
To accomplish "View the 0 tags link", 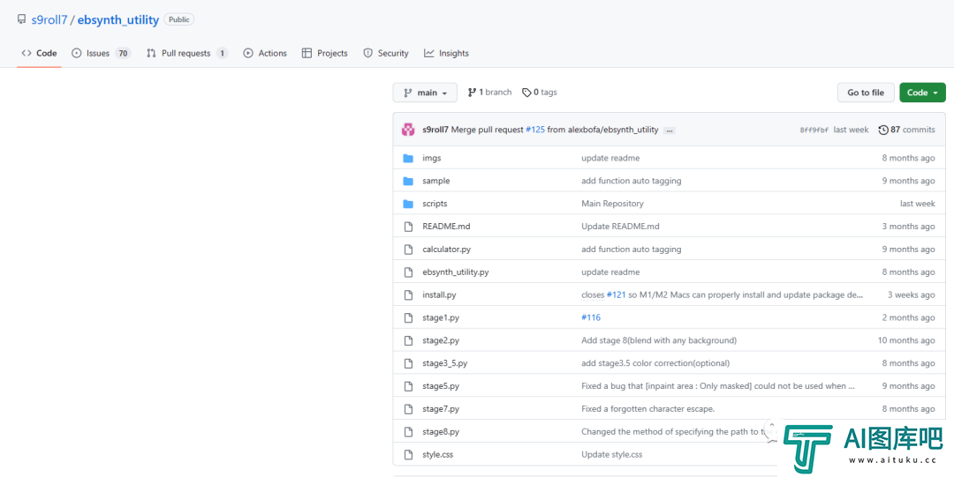I will click(x=540, y=93).
